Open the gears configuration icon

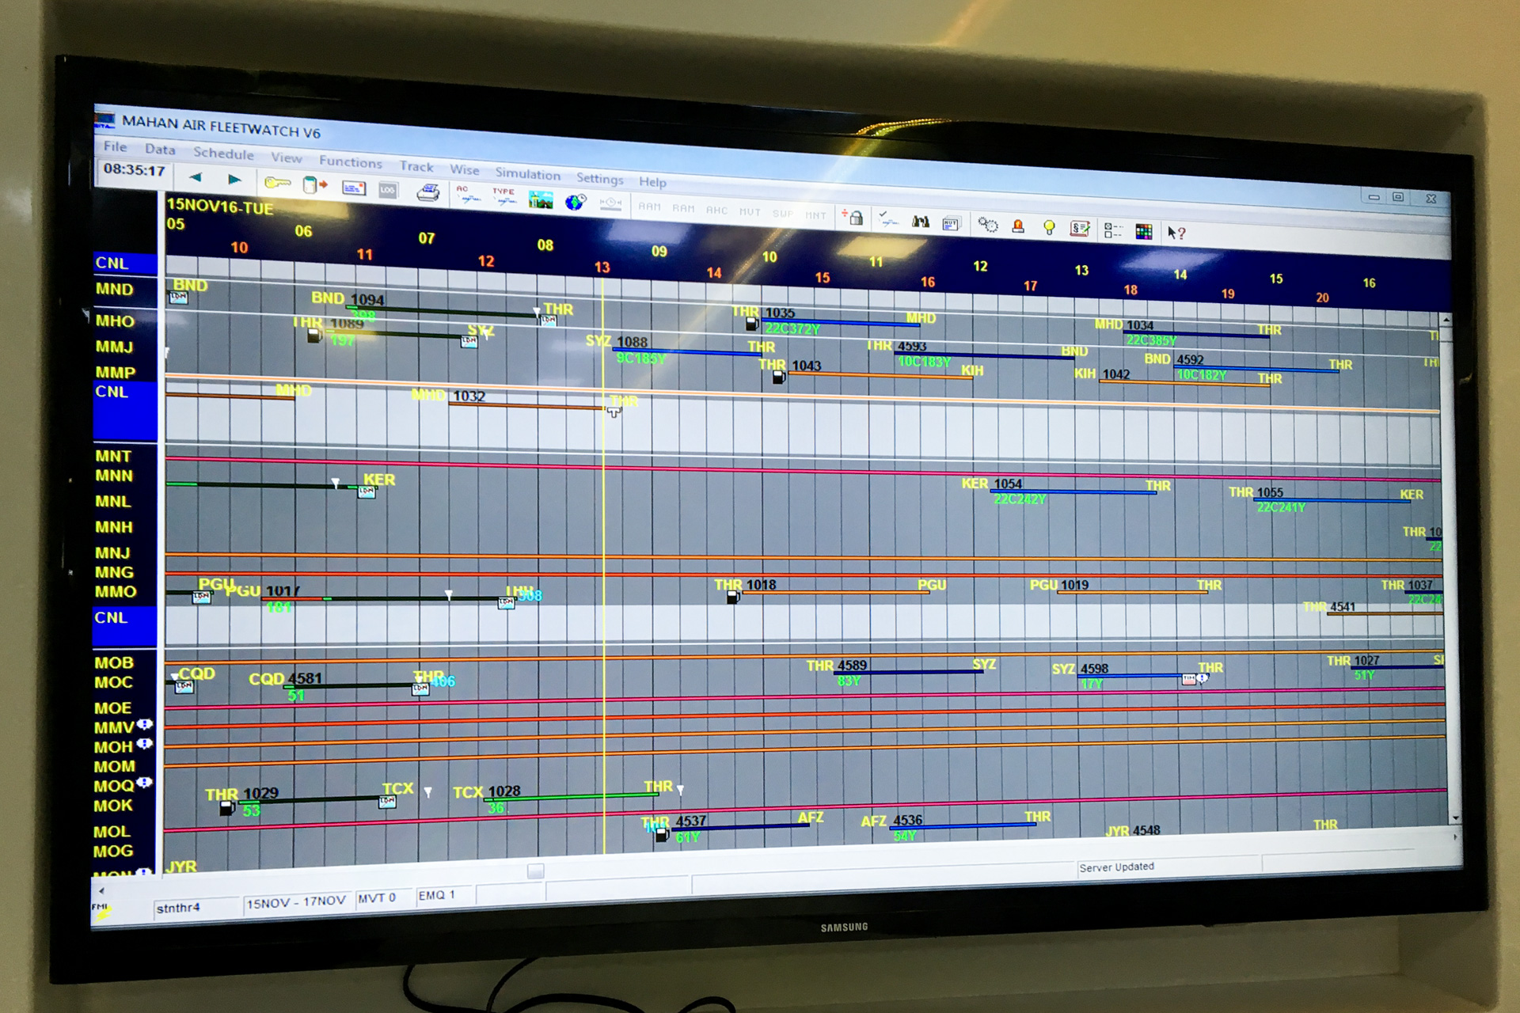pyautogui.click(x=987, y=225)
